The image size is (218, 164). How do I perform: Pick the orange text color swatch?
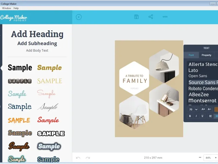216,110
